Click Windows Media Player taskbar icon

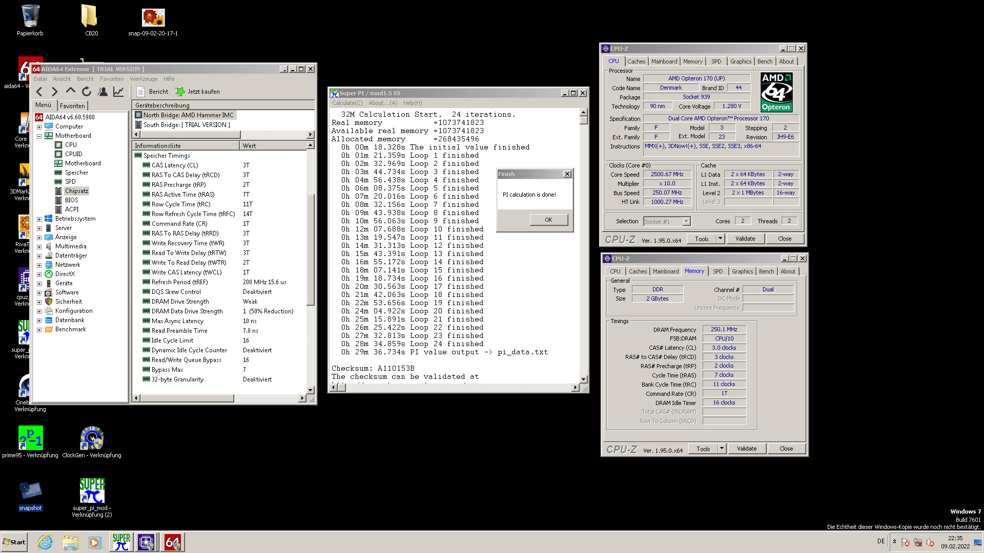(95, 542)
